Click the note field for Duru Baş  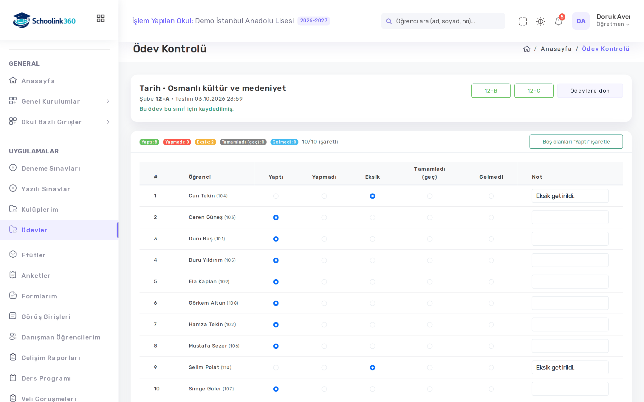(570, 239)
